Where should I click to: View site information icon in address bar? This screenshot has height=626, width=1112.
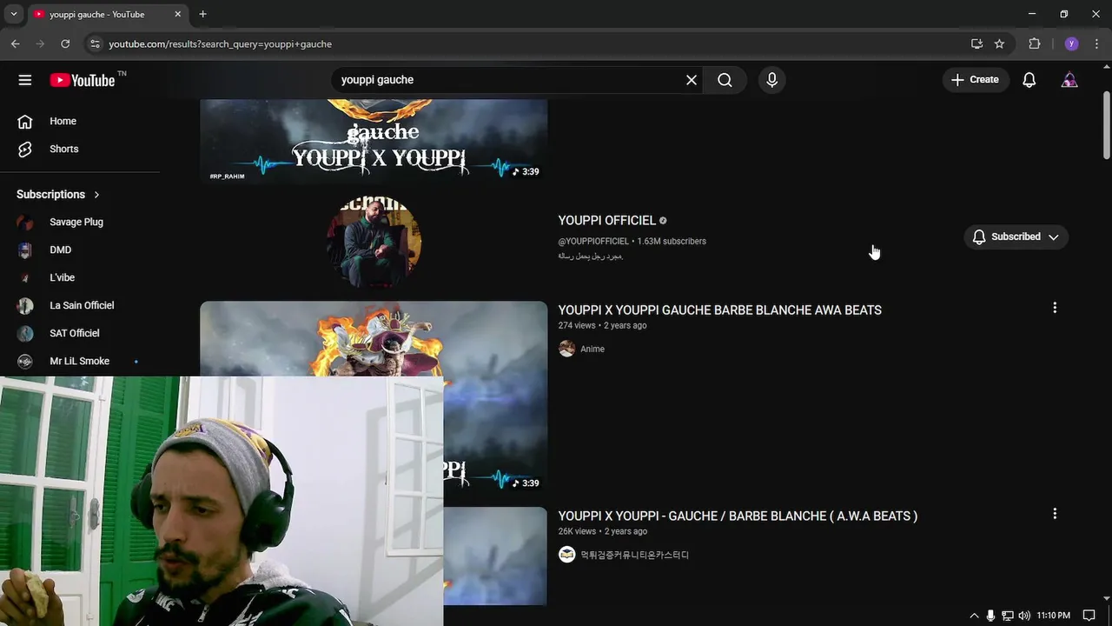click(x=95, y=43)
